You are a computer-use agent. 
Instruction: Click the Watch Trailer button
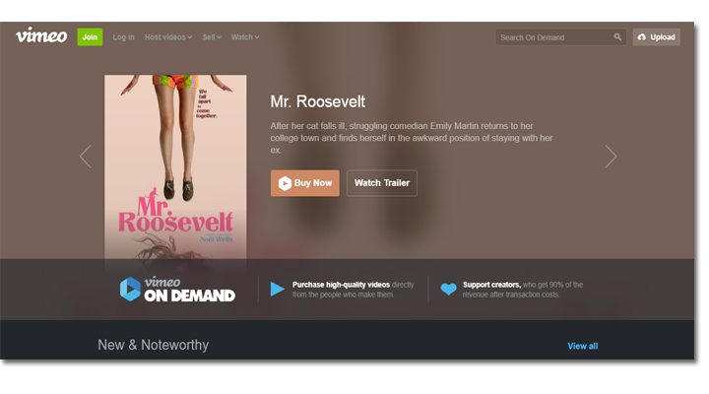382,183
